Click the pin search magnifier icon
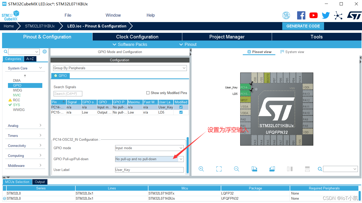 tap(320, 169)
